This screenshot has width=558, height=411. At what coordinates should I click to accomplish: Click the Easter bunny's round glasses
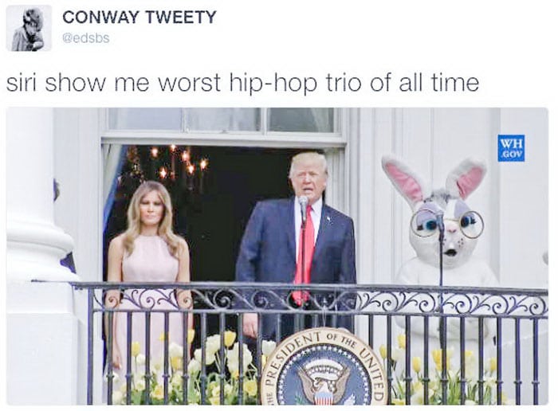click(x=447, y=223)
